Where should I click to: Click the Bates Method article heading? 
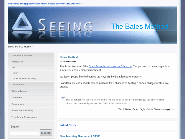coord(69,57)
